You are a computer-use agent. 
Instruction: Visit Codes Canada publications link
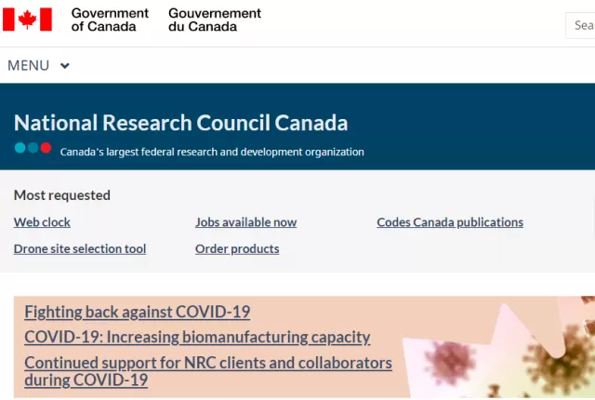pos(450,222)
